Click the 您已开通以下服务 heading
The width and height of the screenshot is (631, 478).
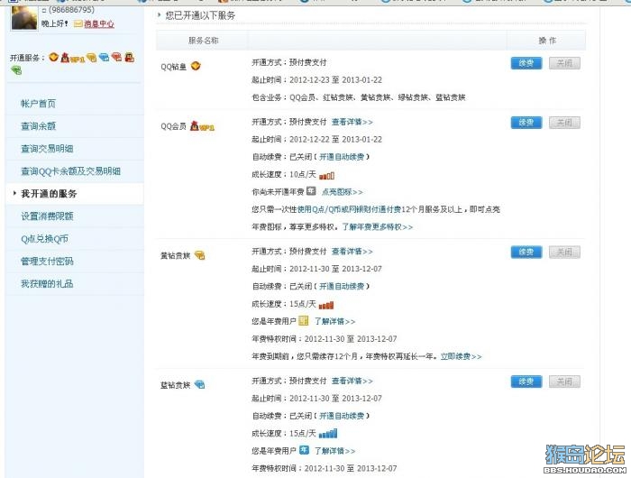pyautogui.click(x=200, y=15)
